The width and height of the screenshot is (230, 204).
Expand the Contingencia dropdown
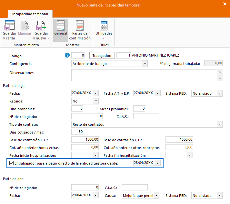(x=145, y=64)
